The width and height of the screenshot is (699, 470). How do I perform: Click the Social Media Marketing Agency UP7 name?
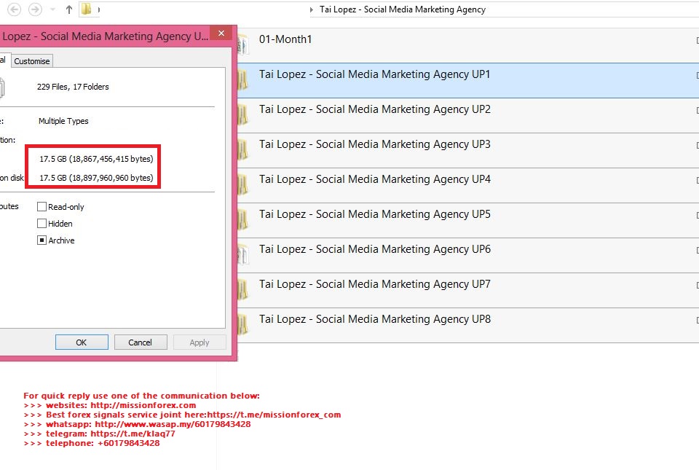(374, 284)
